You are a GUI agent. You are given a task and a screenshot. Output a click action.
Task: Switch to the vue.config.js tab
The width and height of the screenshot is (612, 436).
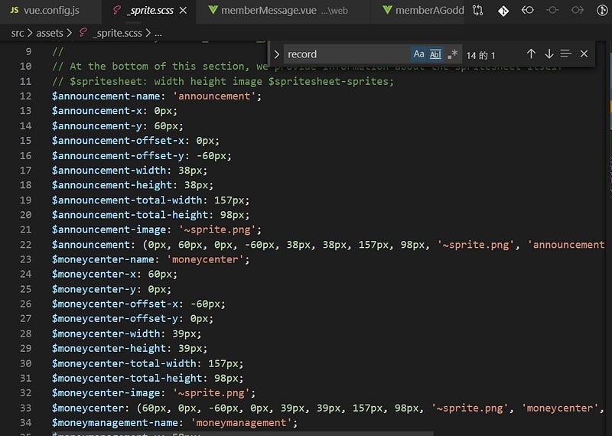click(x=44, y=11)
